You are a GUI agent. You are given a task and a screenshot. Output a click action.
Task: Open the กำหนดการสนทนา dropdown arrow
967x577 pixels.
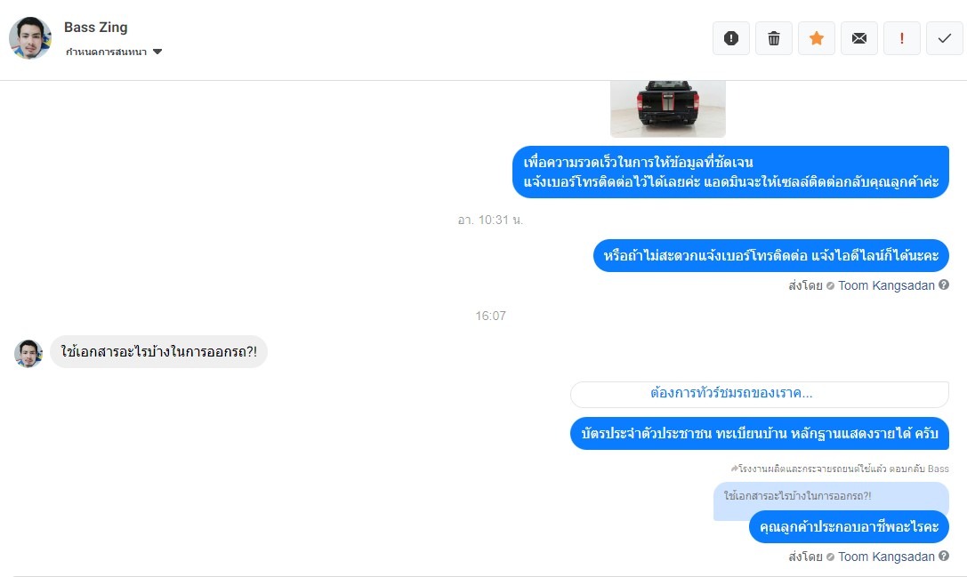[157, 52]
